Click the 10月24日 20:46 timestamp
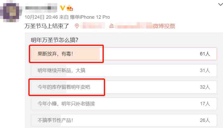Image resolution: width=223 pixels, height=128 pixels. coord(41,17)
